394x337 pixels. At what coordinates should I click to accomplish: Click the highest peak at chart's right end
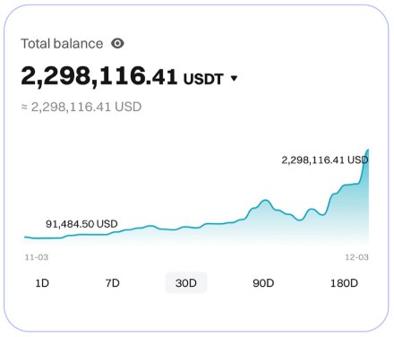pos(368,150)
